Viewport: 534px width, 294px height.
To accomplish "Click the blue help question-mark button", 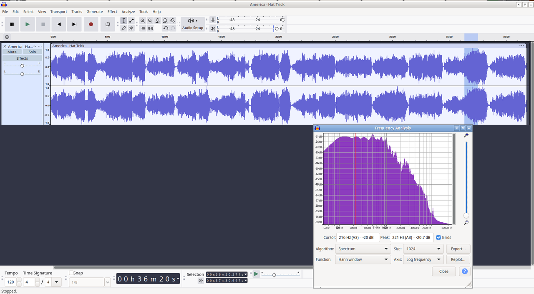I will coord(465,271).
